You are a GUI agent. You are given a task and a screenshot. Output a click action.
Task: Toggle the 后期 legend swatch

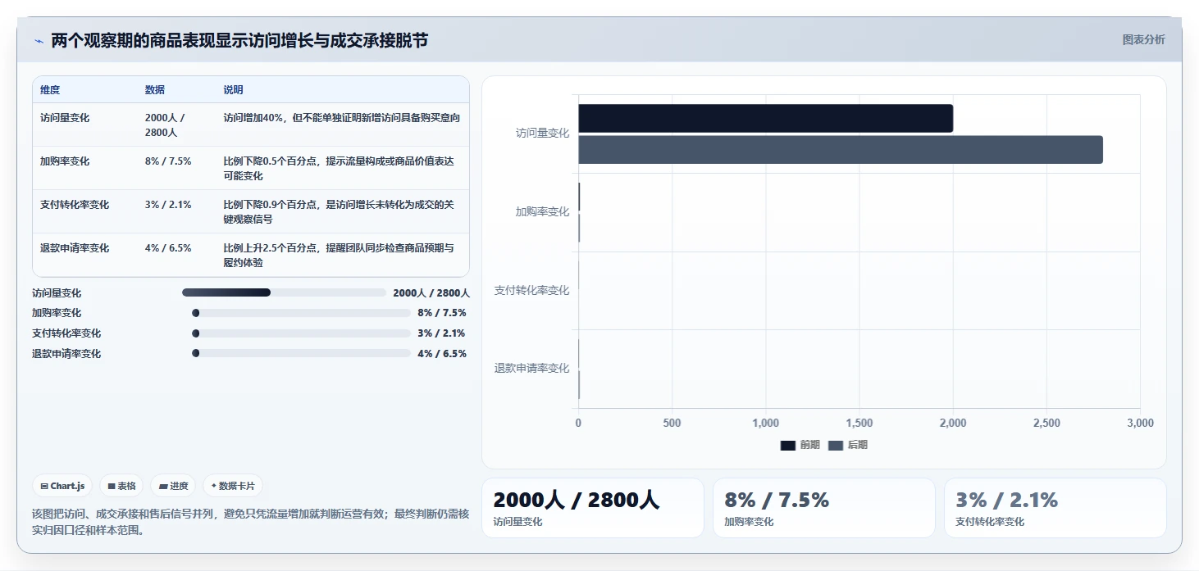[836, 445]
